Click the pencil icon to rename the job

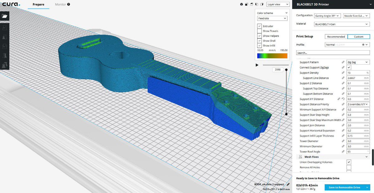(x=288, y=184)
